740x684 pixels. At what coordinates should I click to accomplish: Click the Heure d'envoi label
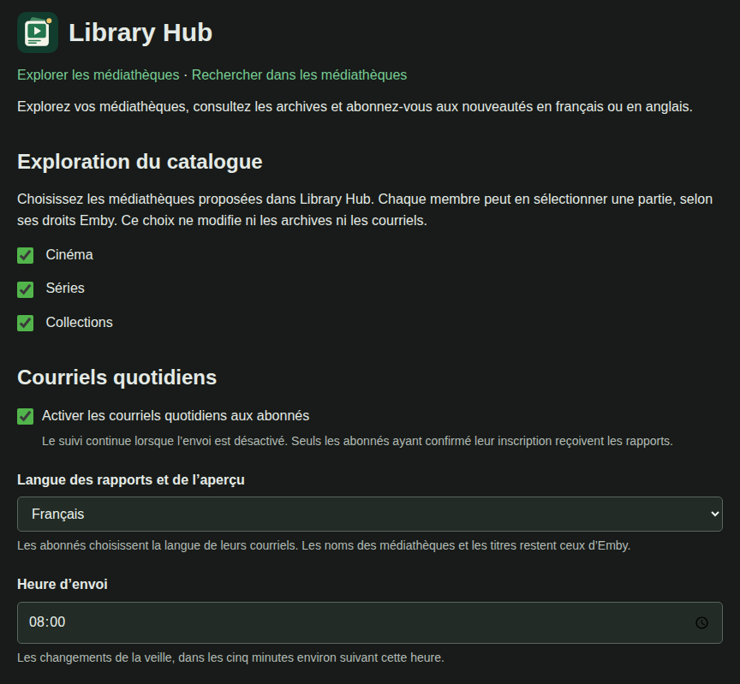click(x=63, y=585)
